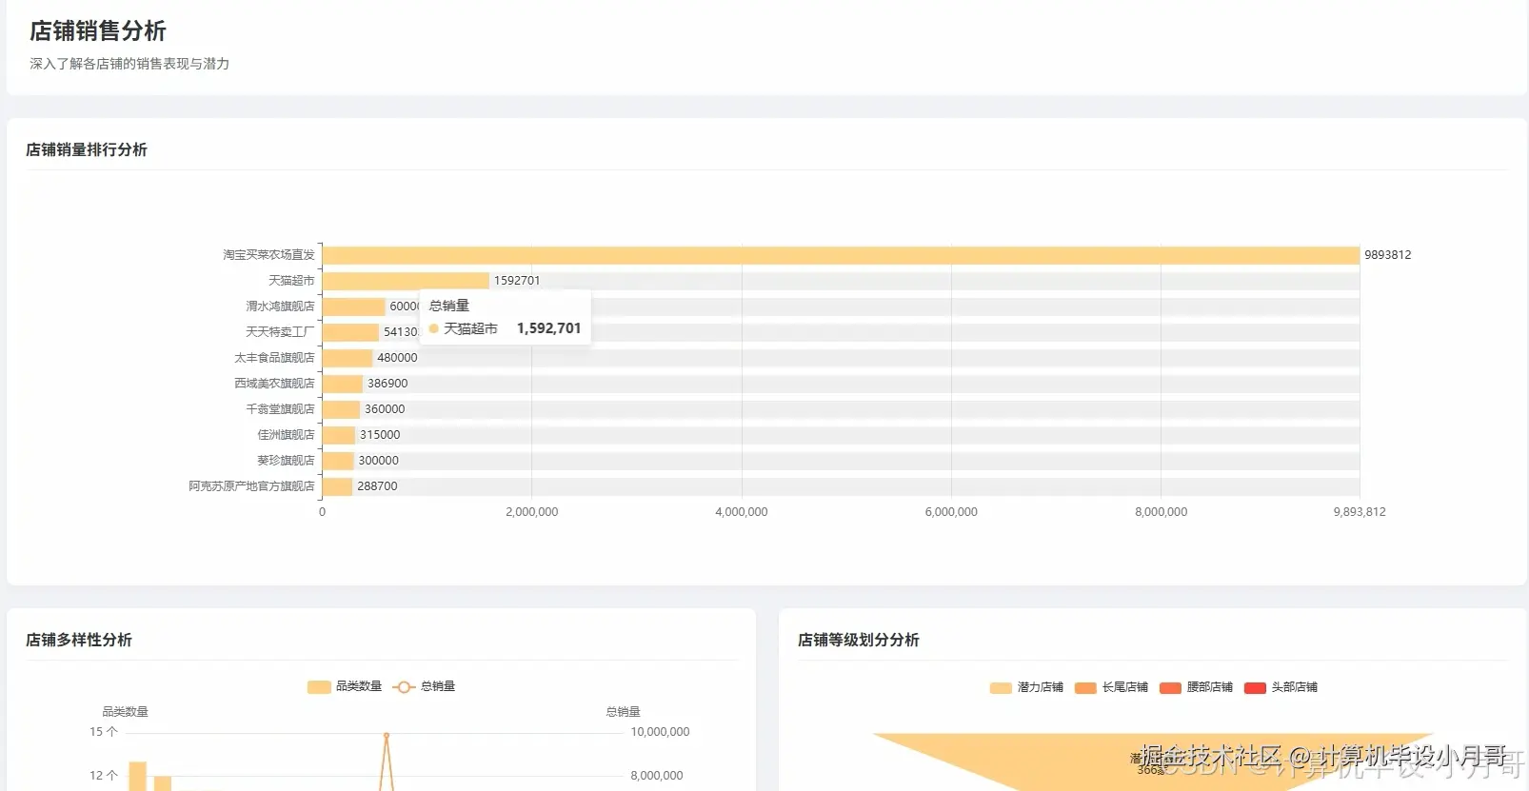Toggle the 头部店铺 legend entry
This screenshot has width=1529, height=791.
point(1281,687)
